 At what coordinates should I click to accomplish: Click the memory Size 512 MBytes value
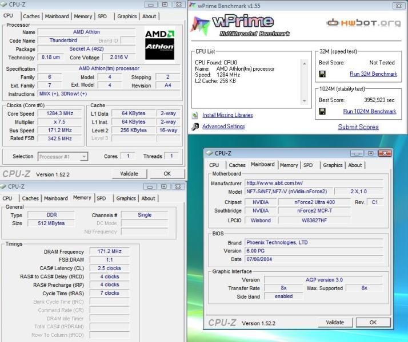click(x=51, y=223)
